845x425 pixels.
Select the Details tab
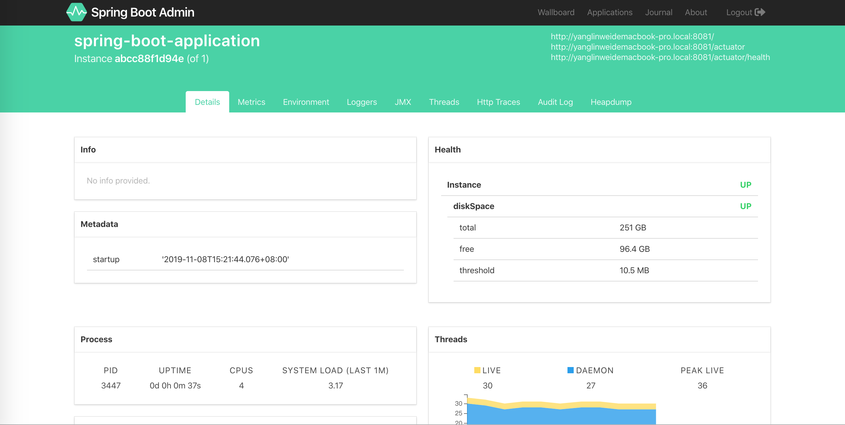207,102
